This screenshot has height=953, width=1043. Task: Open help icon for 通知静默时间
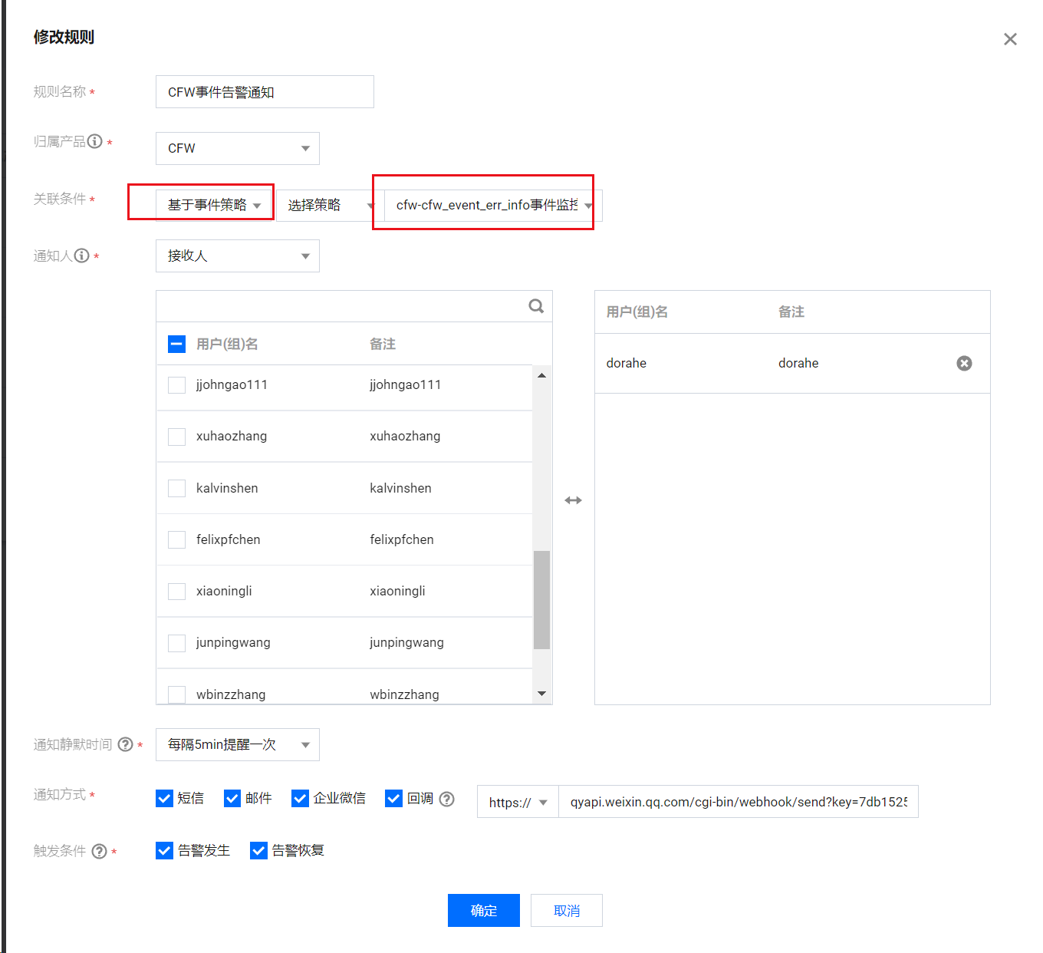coord(126,744)
